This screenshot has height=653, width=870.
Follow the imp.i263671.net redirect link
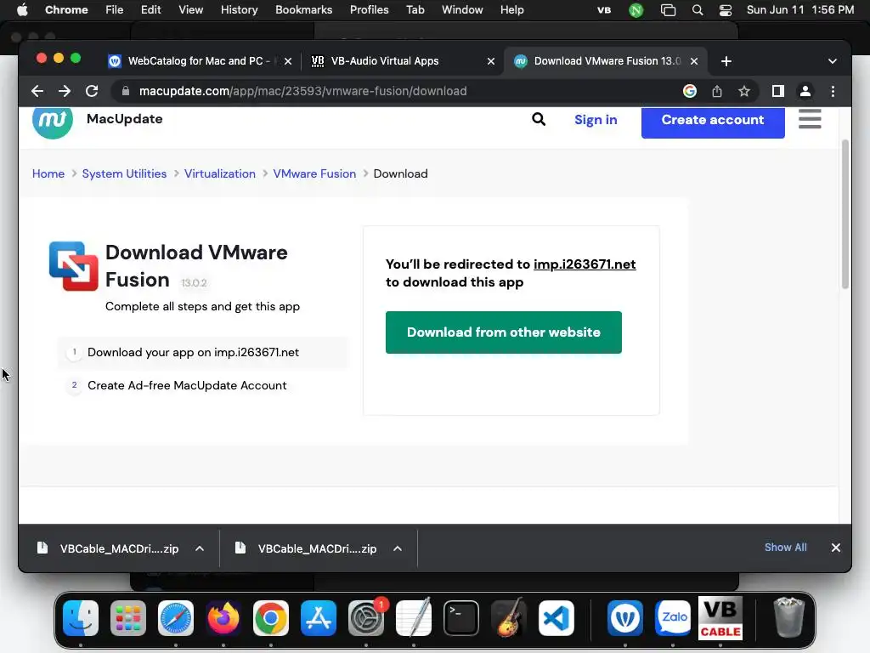pyautogui.click(x=585, y=264)
